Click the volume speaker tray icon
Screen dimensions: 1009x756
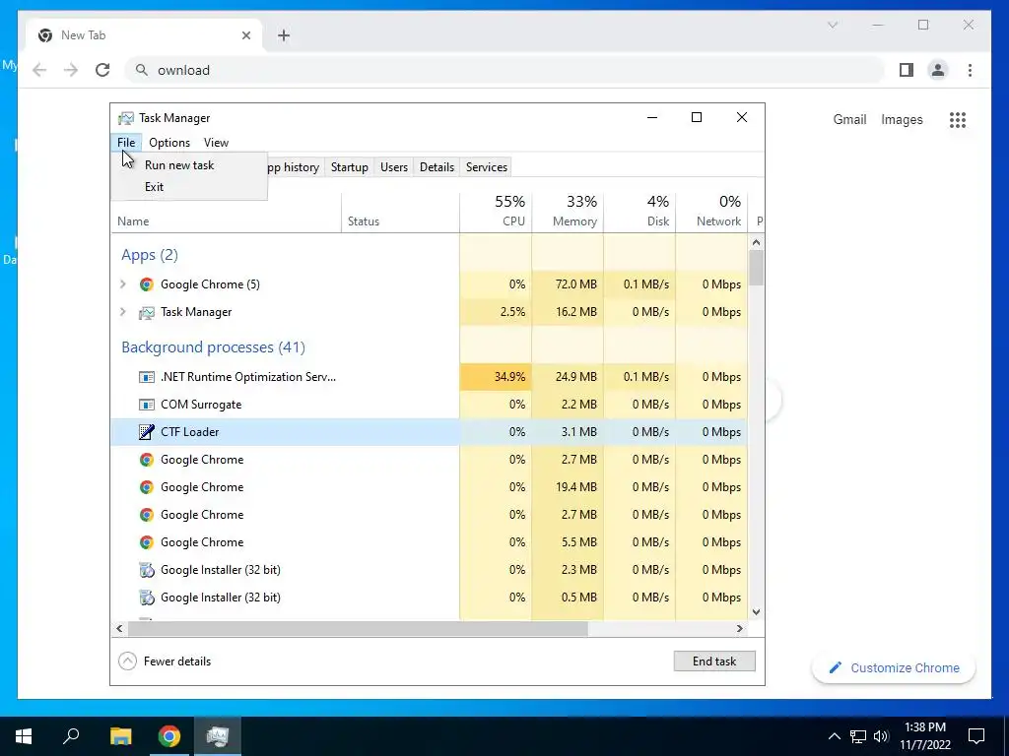tap(882, 736)
